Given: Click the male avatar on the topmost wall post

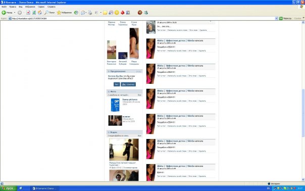Looking at the screenshot, I should (x=151, y=27).
